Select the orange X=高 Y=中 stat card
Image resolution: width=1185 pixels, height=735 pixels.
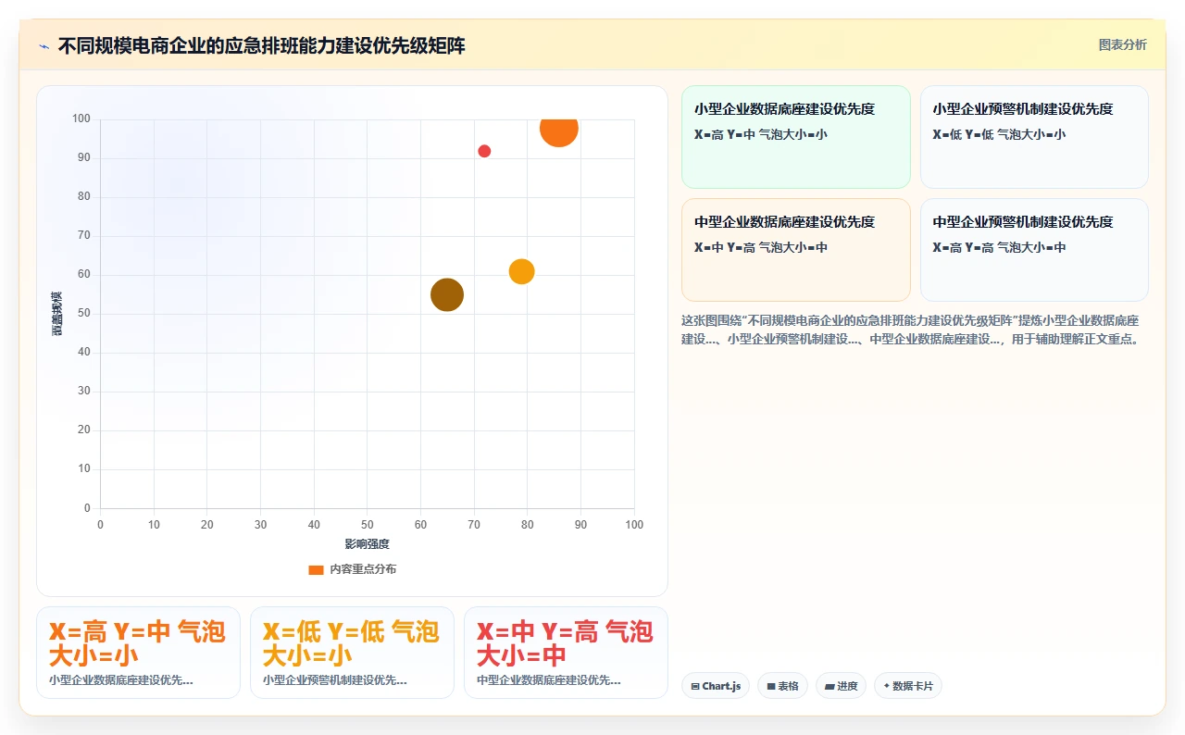pyautogui.click(x=138, y=653)
